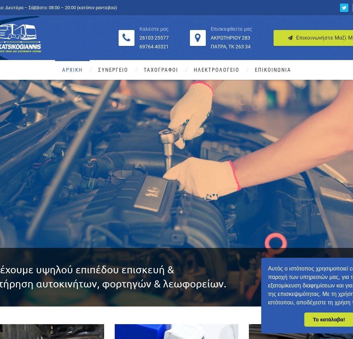The width and height of the screenshot is (353, 339).
Task: Open the bottom-left service thumbnail
Action: point(52,332)
